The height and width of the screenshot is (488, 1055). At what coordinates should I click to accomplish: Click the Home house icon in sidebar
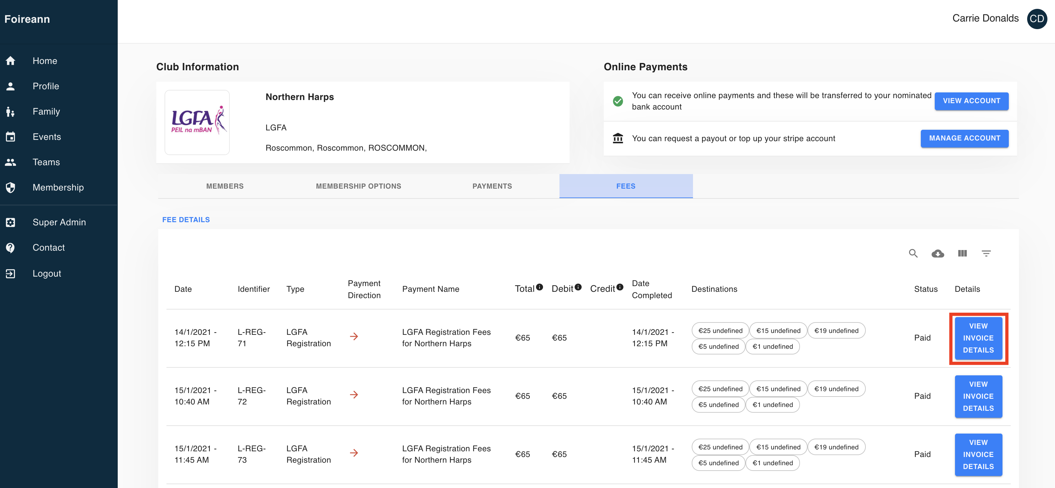click(11, 61)
